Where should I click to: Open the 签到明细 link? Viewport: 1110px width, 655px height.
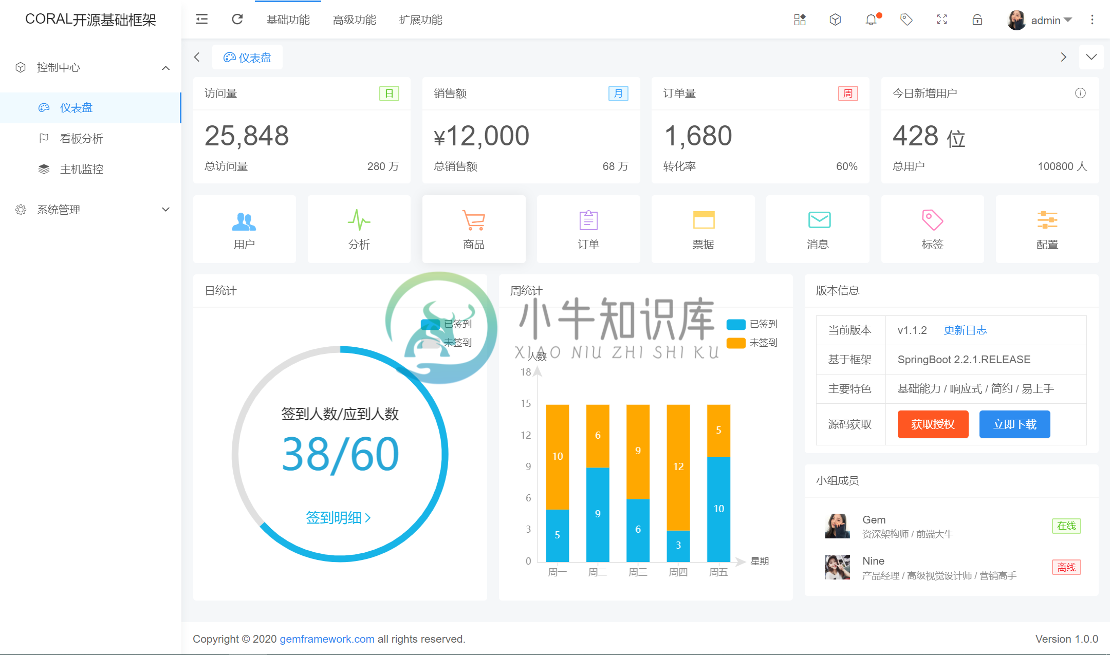(338, 517)
